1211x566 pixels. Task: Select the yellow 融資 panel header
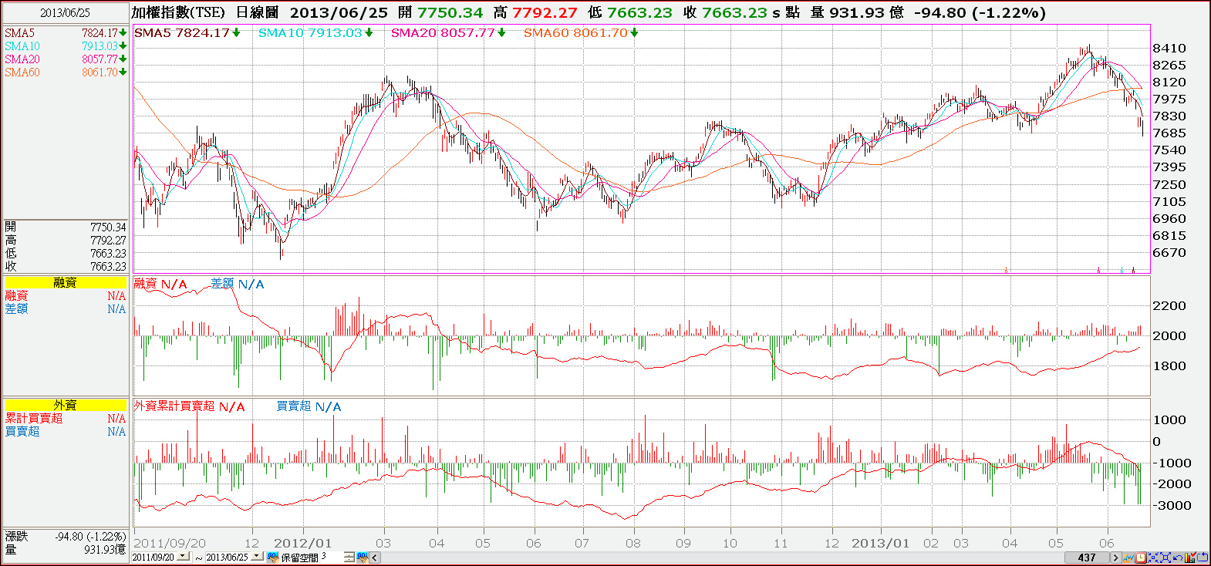pyautogui.click(x=66, y=283)
